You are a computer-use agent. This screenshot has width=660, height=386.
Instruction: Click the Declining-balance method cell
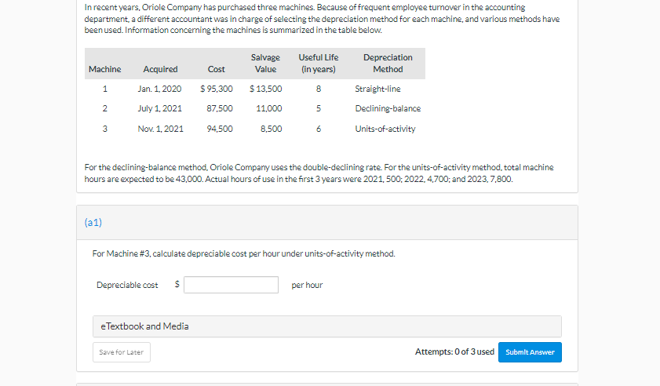tap(388, 108)
